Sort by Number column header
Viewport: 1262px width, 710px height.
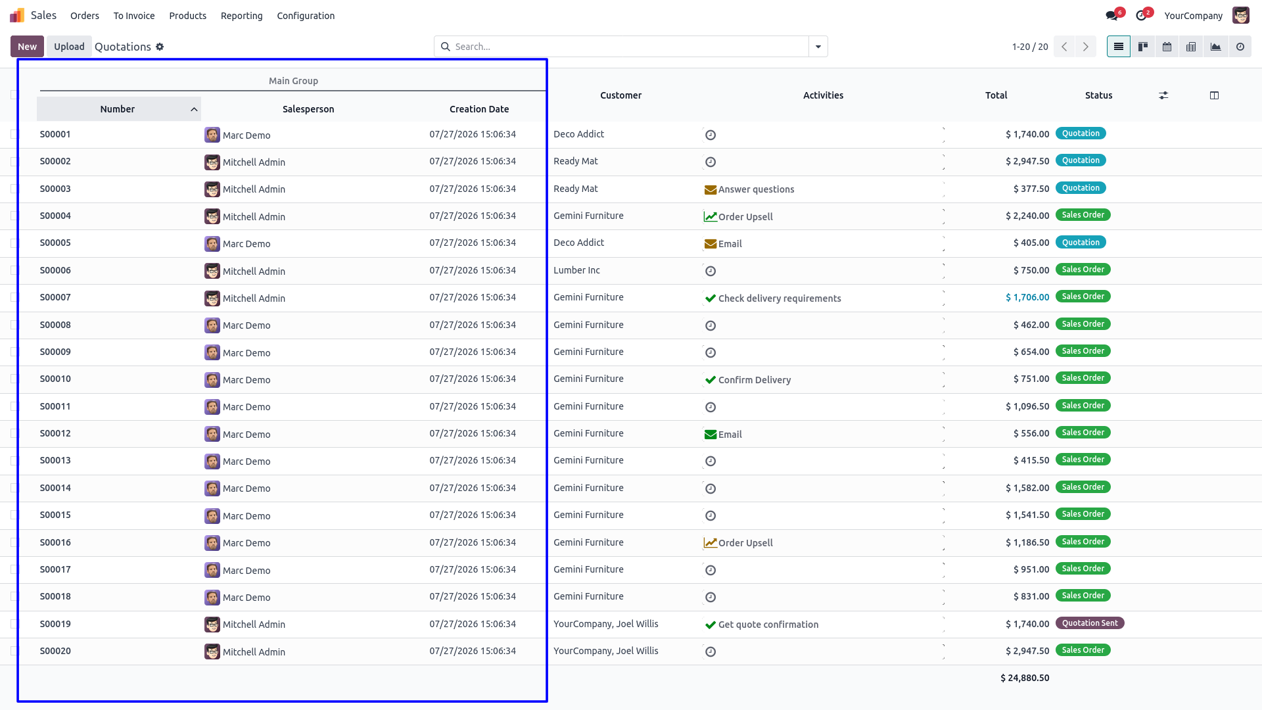118,109
